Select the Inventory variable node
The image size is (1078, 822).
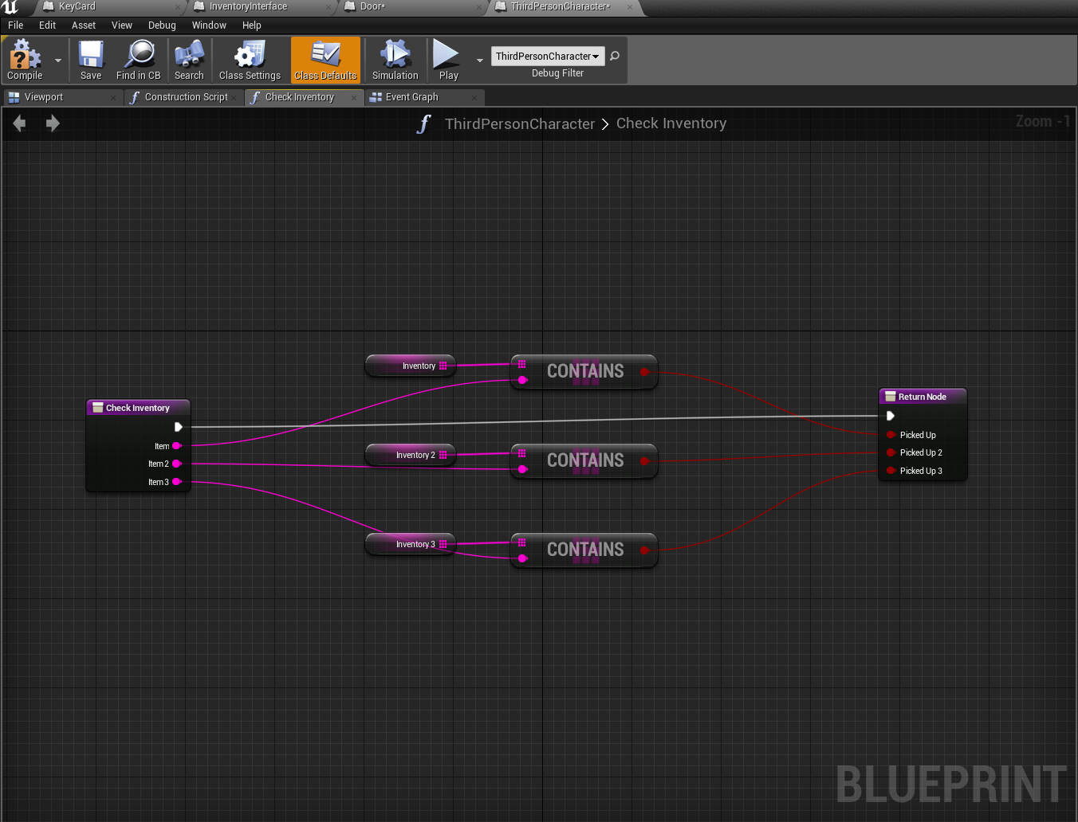(411, 366)
